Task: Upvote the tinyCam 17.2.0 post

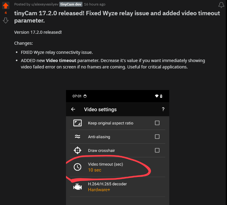Action: (5, 5)
